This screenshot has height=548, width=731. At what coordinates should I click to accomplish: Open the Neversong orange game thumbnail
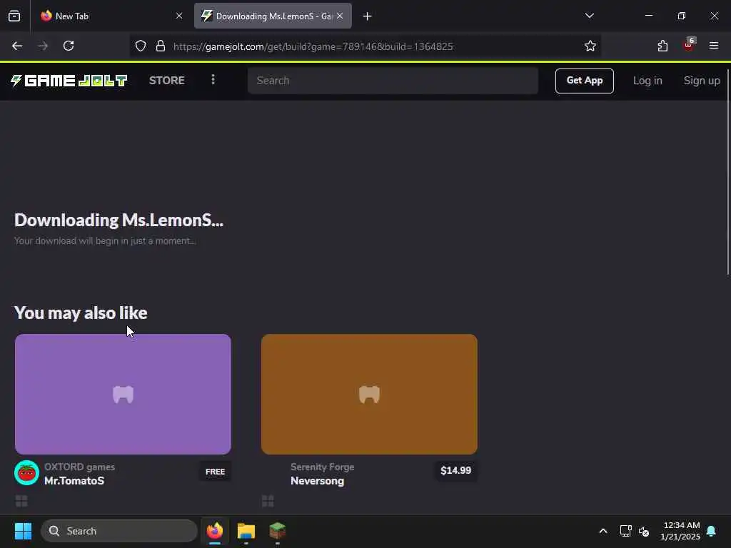click(x=369, y=394)
